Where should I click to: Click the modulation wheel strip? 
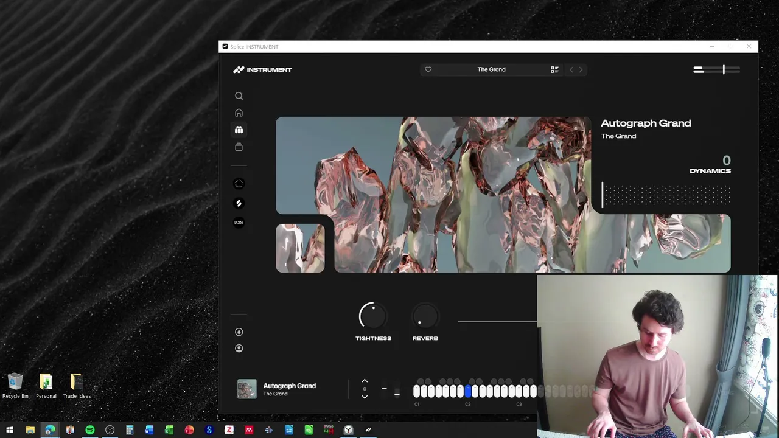click(397, 389)
